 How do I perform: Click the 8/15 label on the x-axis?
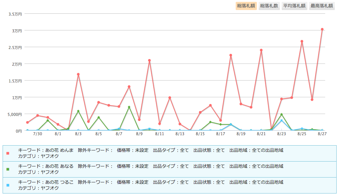pos(200,134)
